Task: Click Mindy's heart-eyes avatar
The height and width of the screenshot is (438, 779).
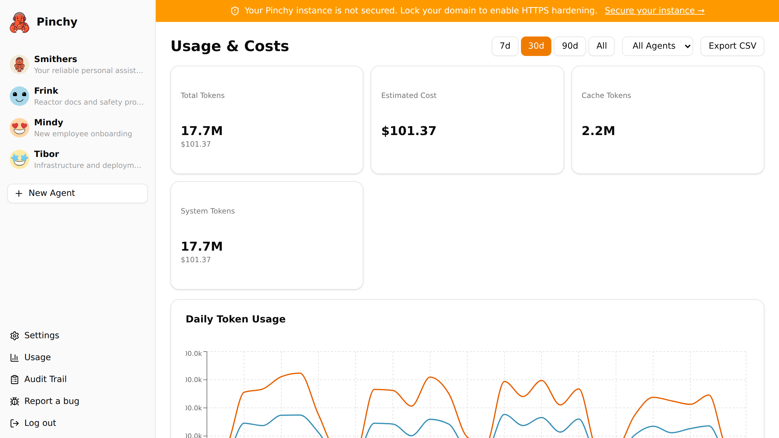Action: click(19, 127)
